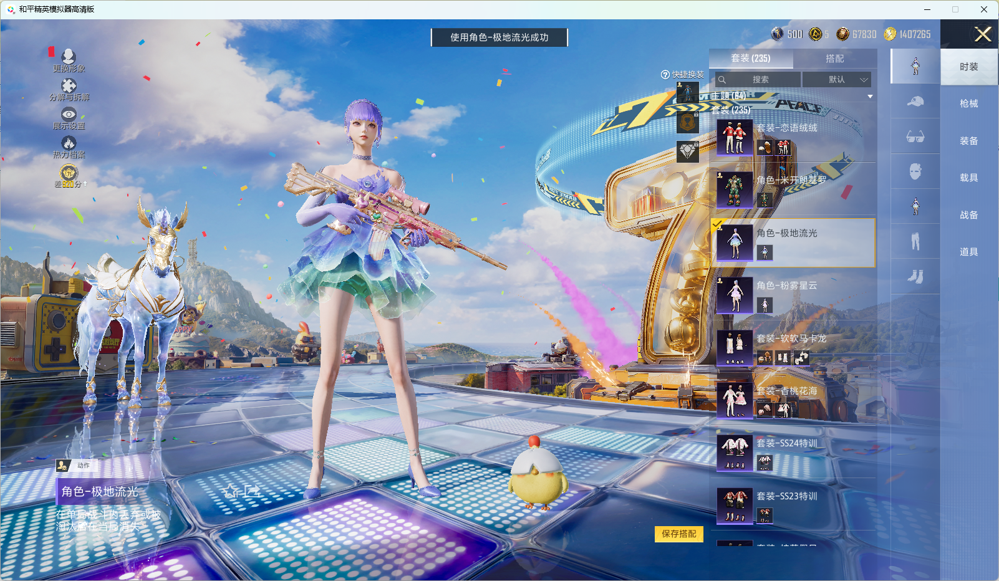Click the 动作 emote button
Image resolution: width=999 pixels, height=581 pixels.
tap(77, 466)
